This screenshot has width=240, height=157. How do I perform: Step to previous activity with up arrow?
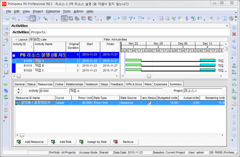(x=18, y=89)
